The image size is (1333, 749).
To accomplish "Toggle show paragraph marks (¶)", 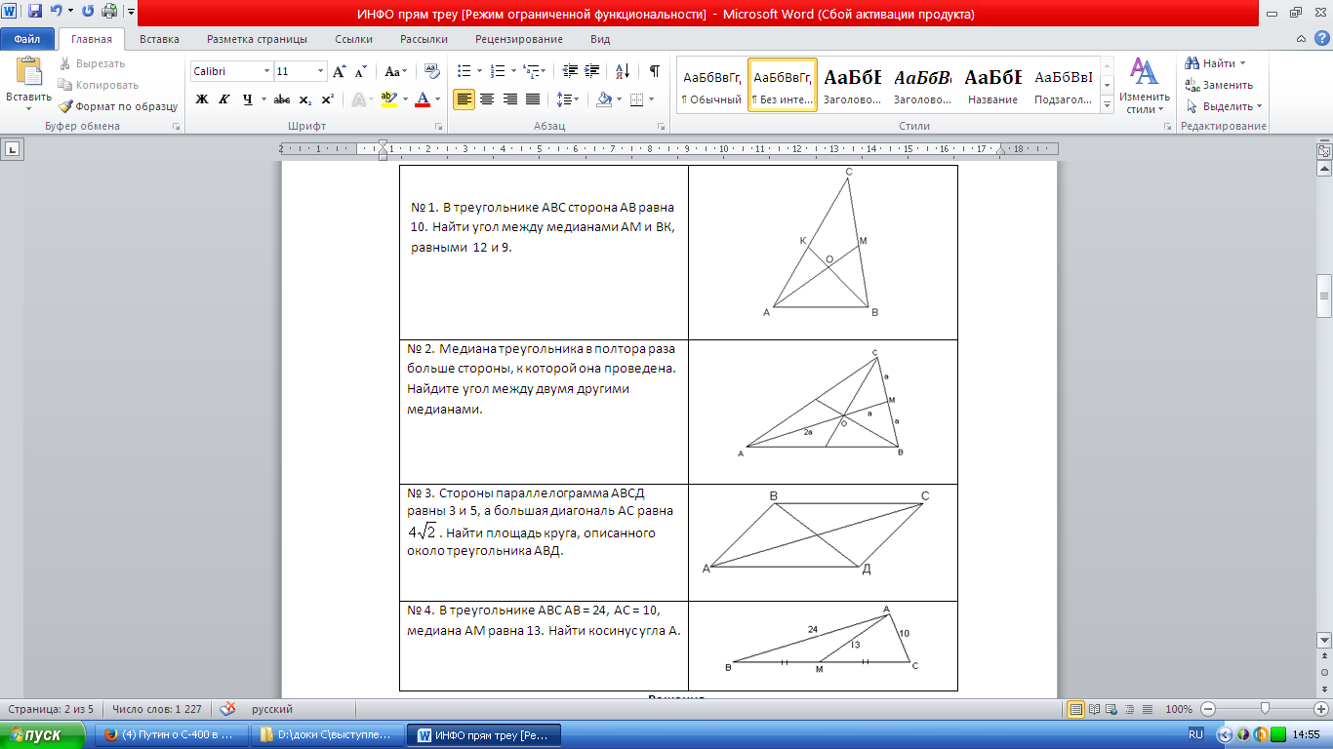I will point(655,71).
